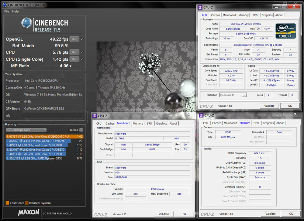The height and width of the screenshot is (221, 304).
Task: Open Mainboard tab in top-right CPU-Z window
Action: tap(229, 15)
